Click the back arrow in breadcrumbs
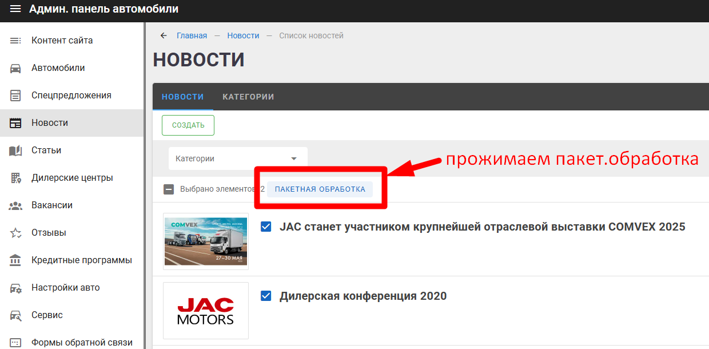The width and height of the screenshot is (709, 349). 164,35
